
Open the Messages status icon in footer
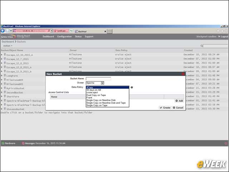pos(23,143)
